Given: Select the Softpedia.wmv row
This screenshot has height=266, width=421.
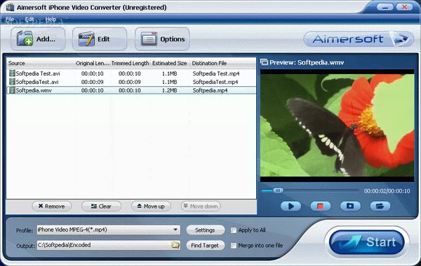Looking at the screenshot, I should point(131,90).
